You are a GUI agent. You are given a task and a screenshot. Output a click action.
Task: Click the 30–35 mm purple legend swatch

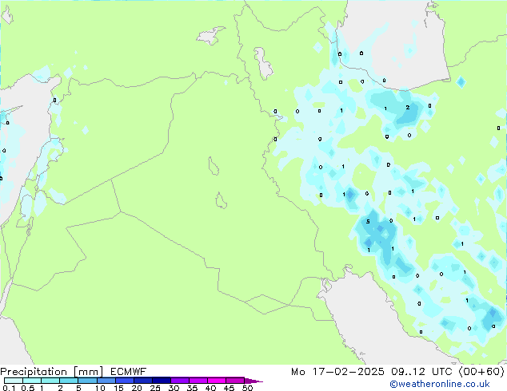[180, 381]
